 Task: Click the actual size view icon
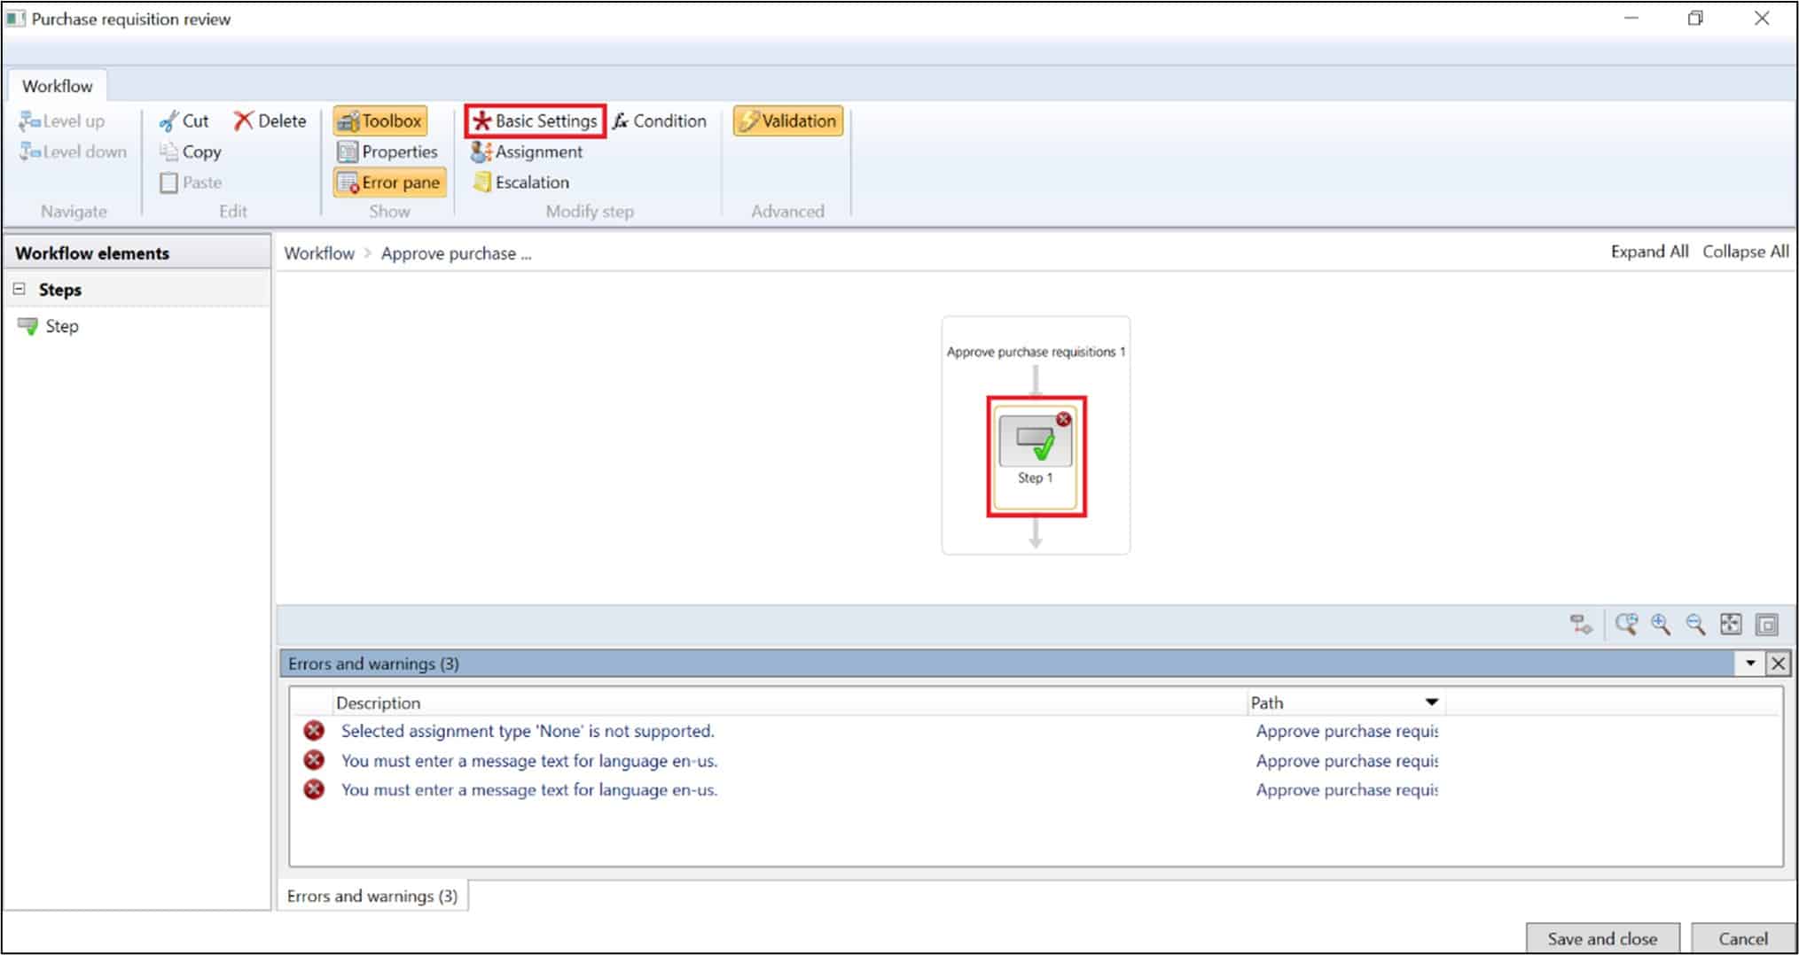(1766, 625)
